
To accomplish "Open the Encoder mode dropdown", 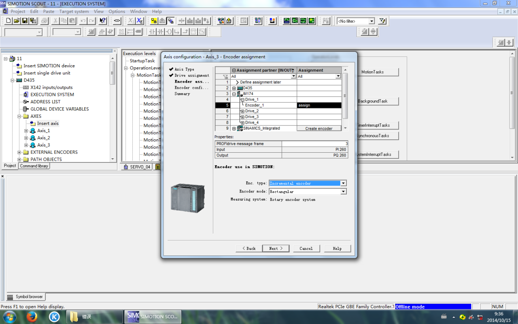I will tap(344, 192).
